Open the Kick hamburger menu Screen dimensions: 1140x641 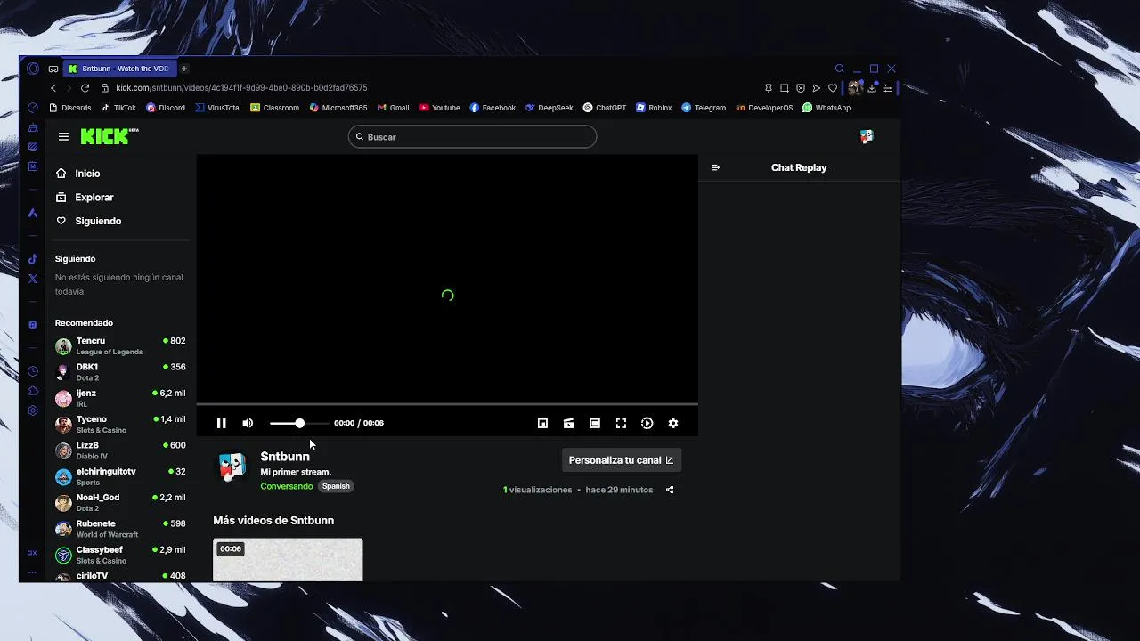pos(63,136)
